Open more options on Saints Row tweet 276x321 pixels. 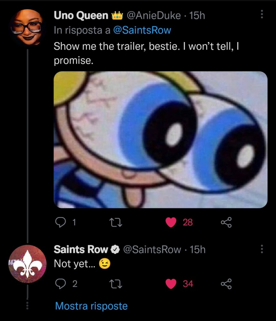pyautogui.click(x=262, y=249)
